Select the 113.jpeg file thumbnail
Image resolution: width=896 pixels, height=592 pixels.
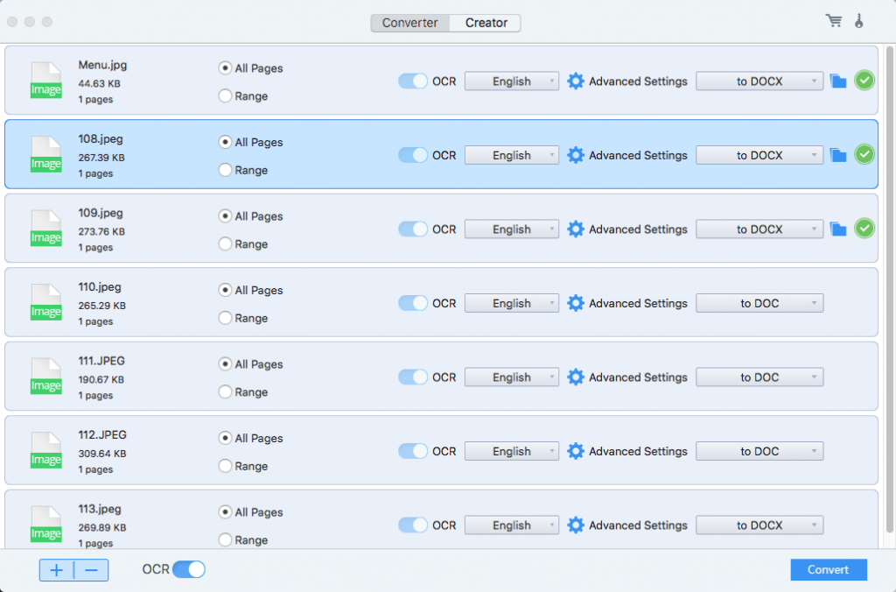[x=46, y=523]
